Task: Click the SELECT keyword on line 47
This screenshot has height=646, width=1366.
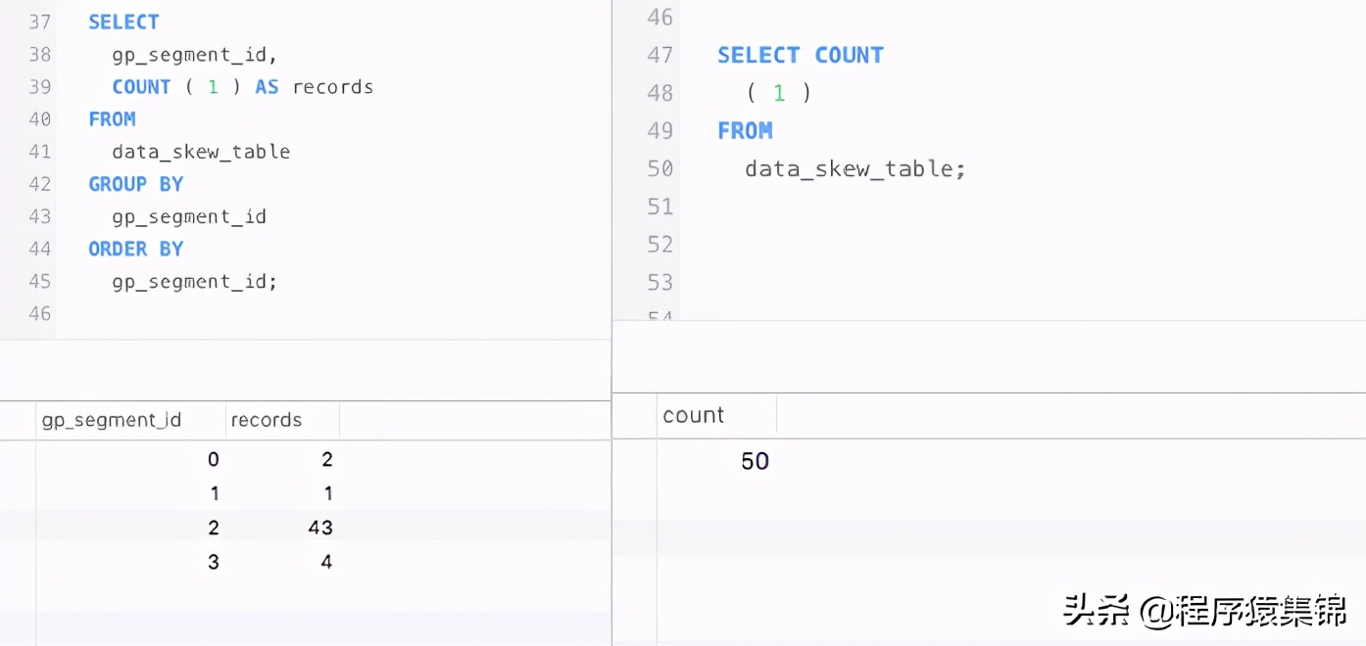Action: click(x=758, y=56)
